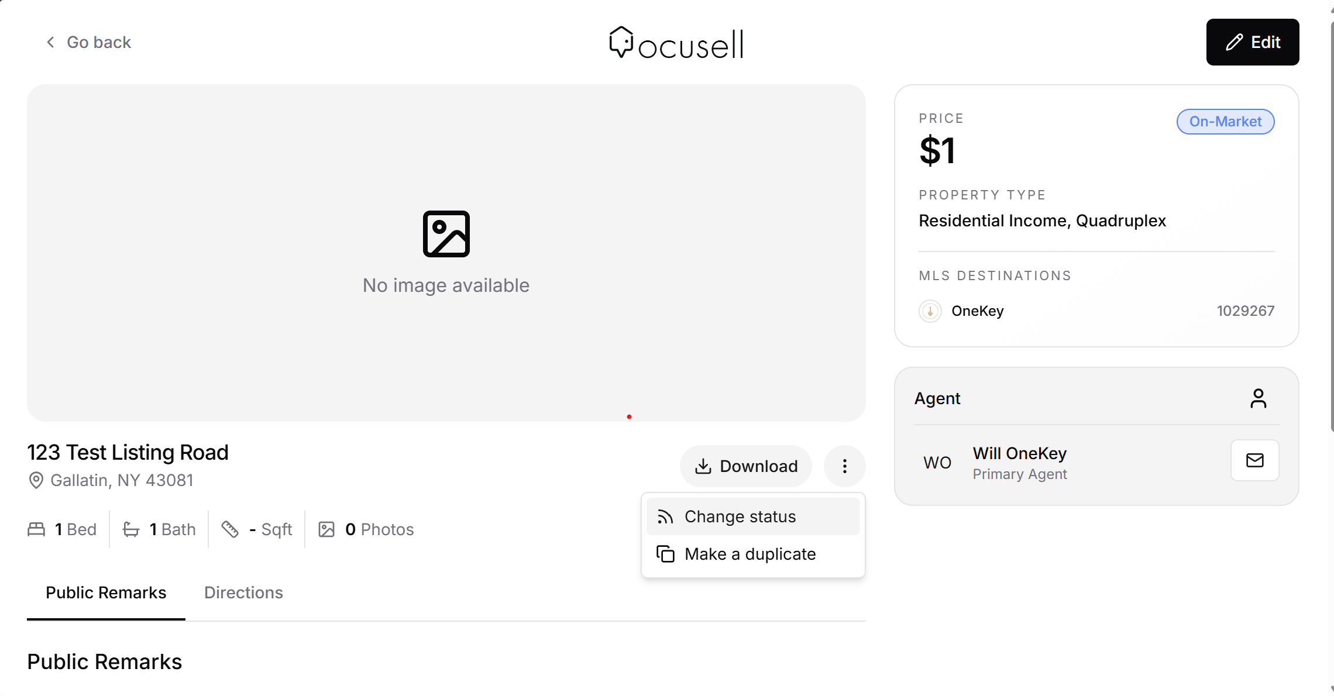Open the three-dot more options menu

pyautogui.click(x=844, y=466)
